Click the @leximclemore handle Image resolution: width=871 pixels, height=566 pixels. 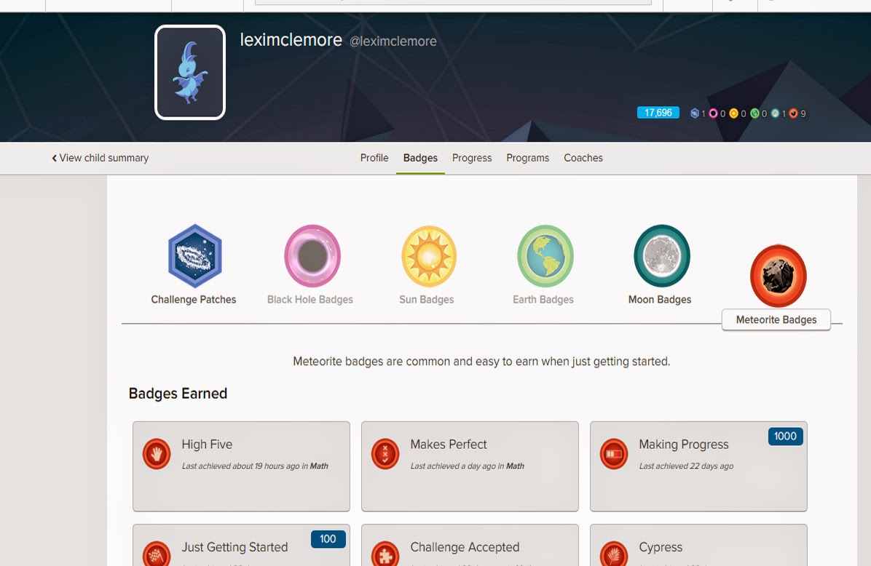393,41
